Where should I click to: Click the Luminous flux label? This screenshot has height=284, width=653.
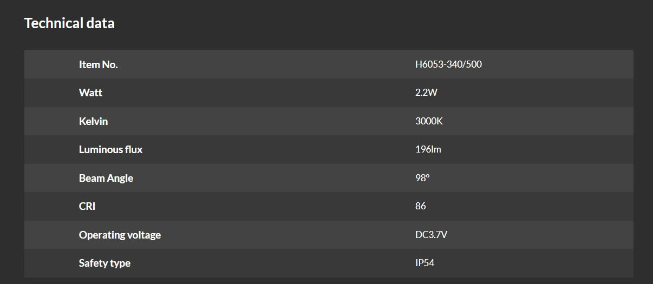click(110, 149)
